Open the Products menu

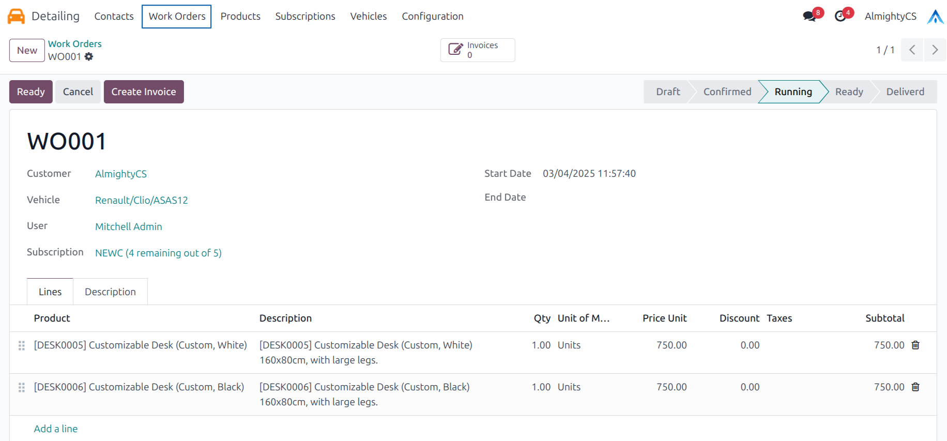point(240,17)
